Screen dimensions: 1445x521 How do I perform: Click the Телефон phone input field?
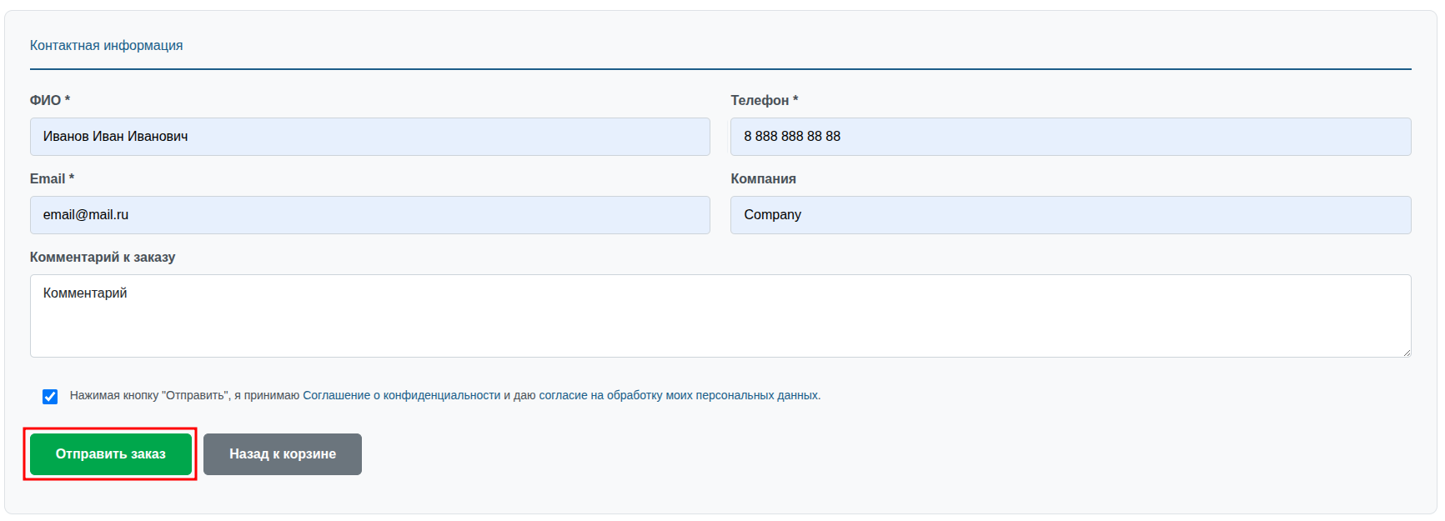pyautogui.click(x=1071, y=137)
